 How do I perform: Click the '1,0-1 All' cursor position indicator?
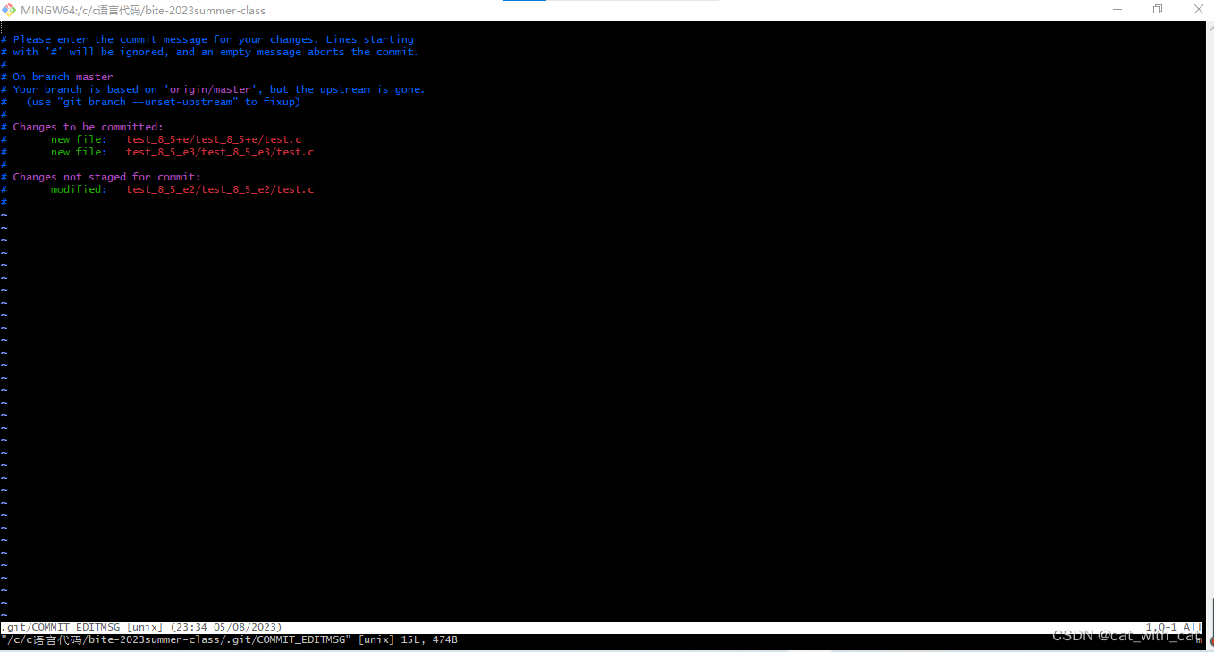[1173, 627]
